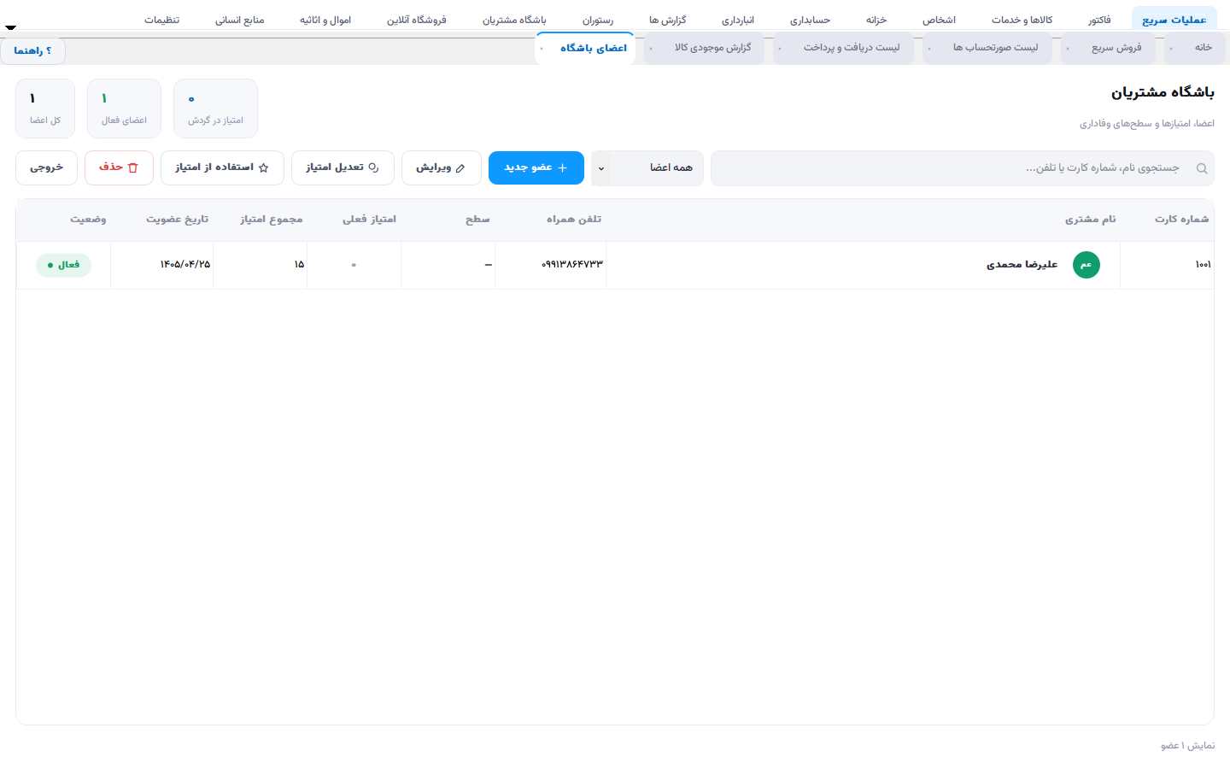Click the راهنما help button

(x=32, y=51)
